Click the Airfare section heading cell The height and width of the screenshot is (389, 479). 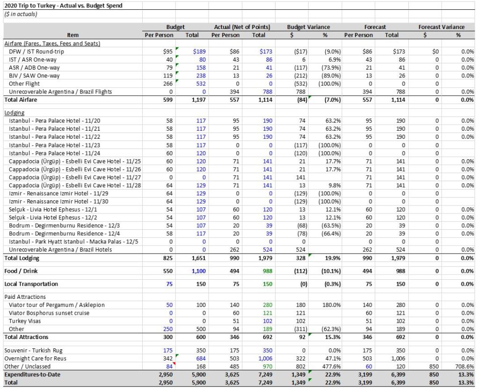pyautogui.click(x=52, y=43)
